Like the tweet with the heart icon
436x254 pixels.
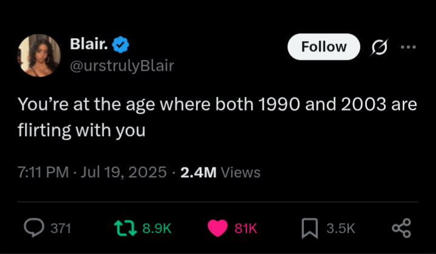217,227
